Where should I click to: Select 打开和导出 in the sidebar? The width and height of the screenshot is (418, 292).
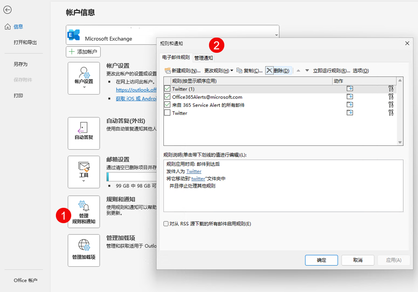(x=25, y=43)
